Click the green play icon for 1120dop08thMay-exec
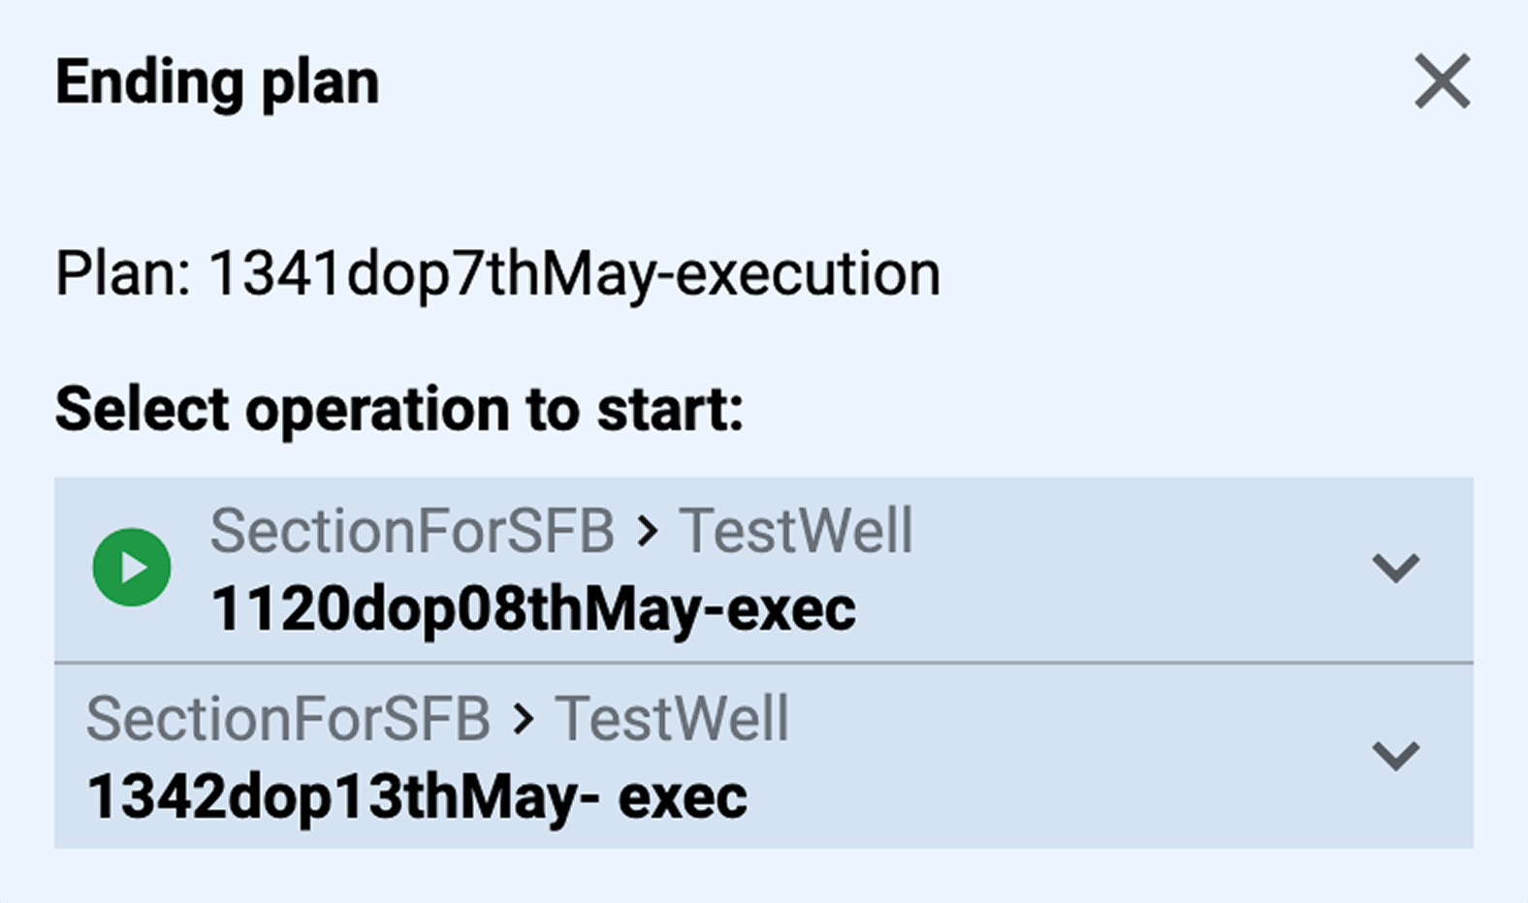The image size is (1528, 903). [x=132, y=568]
